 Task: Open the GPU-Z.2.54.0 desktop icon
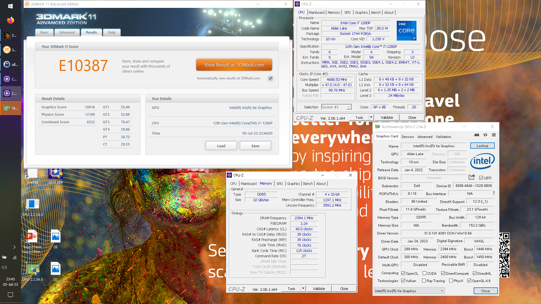[32, 272]
